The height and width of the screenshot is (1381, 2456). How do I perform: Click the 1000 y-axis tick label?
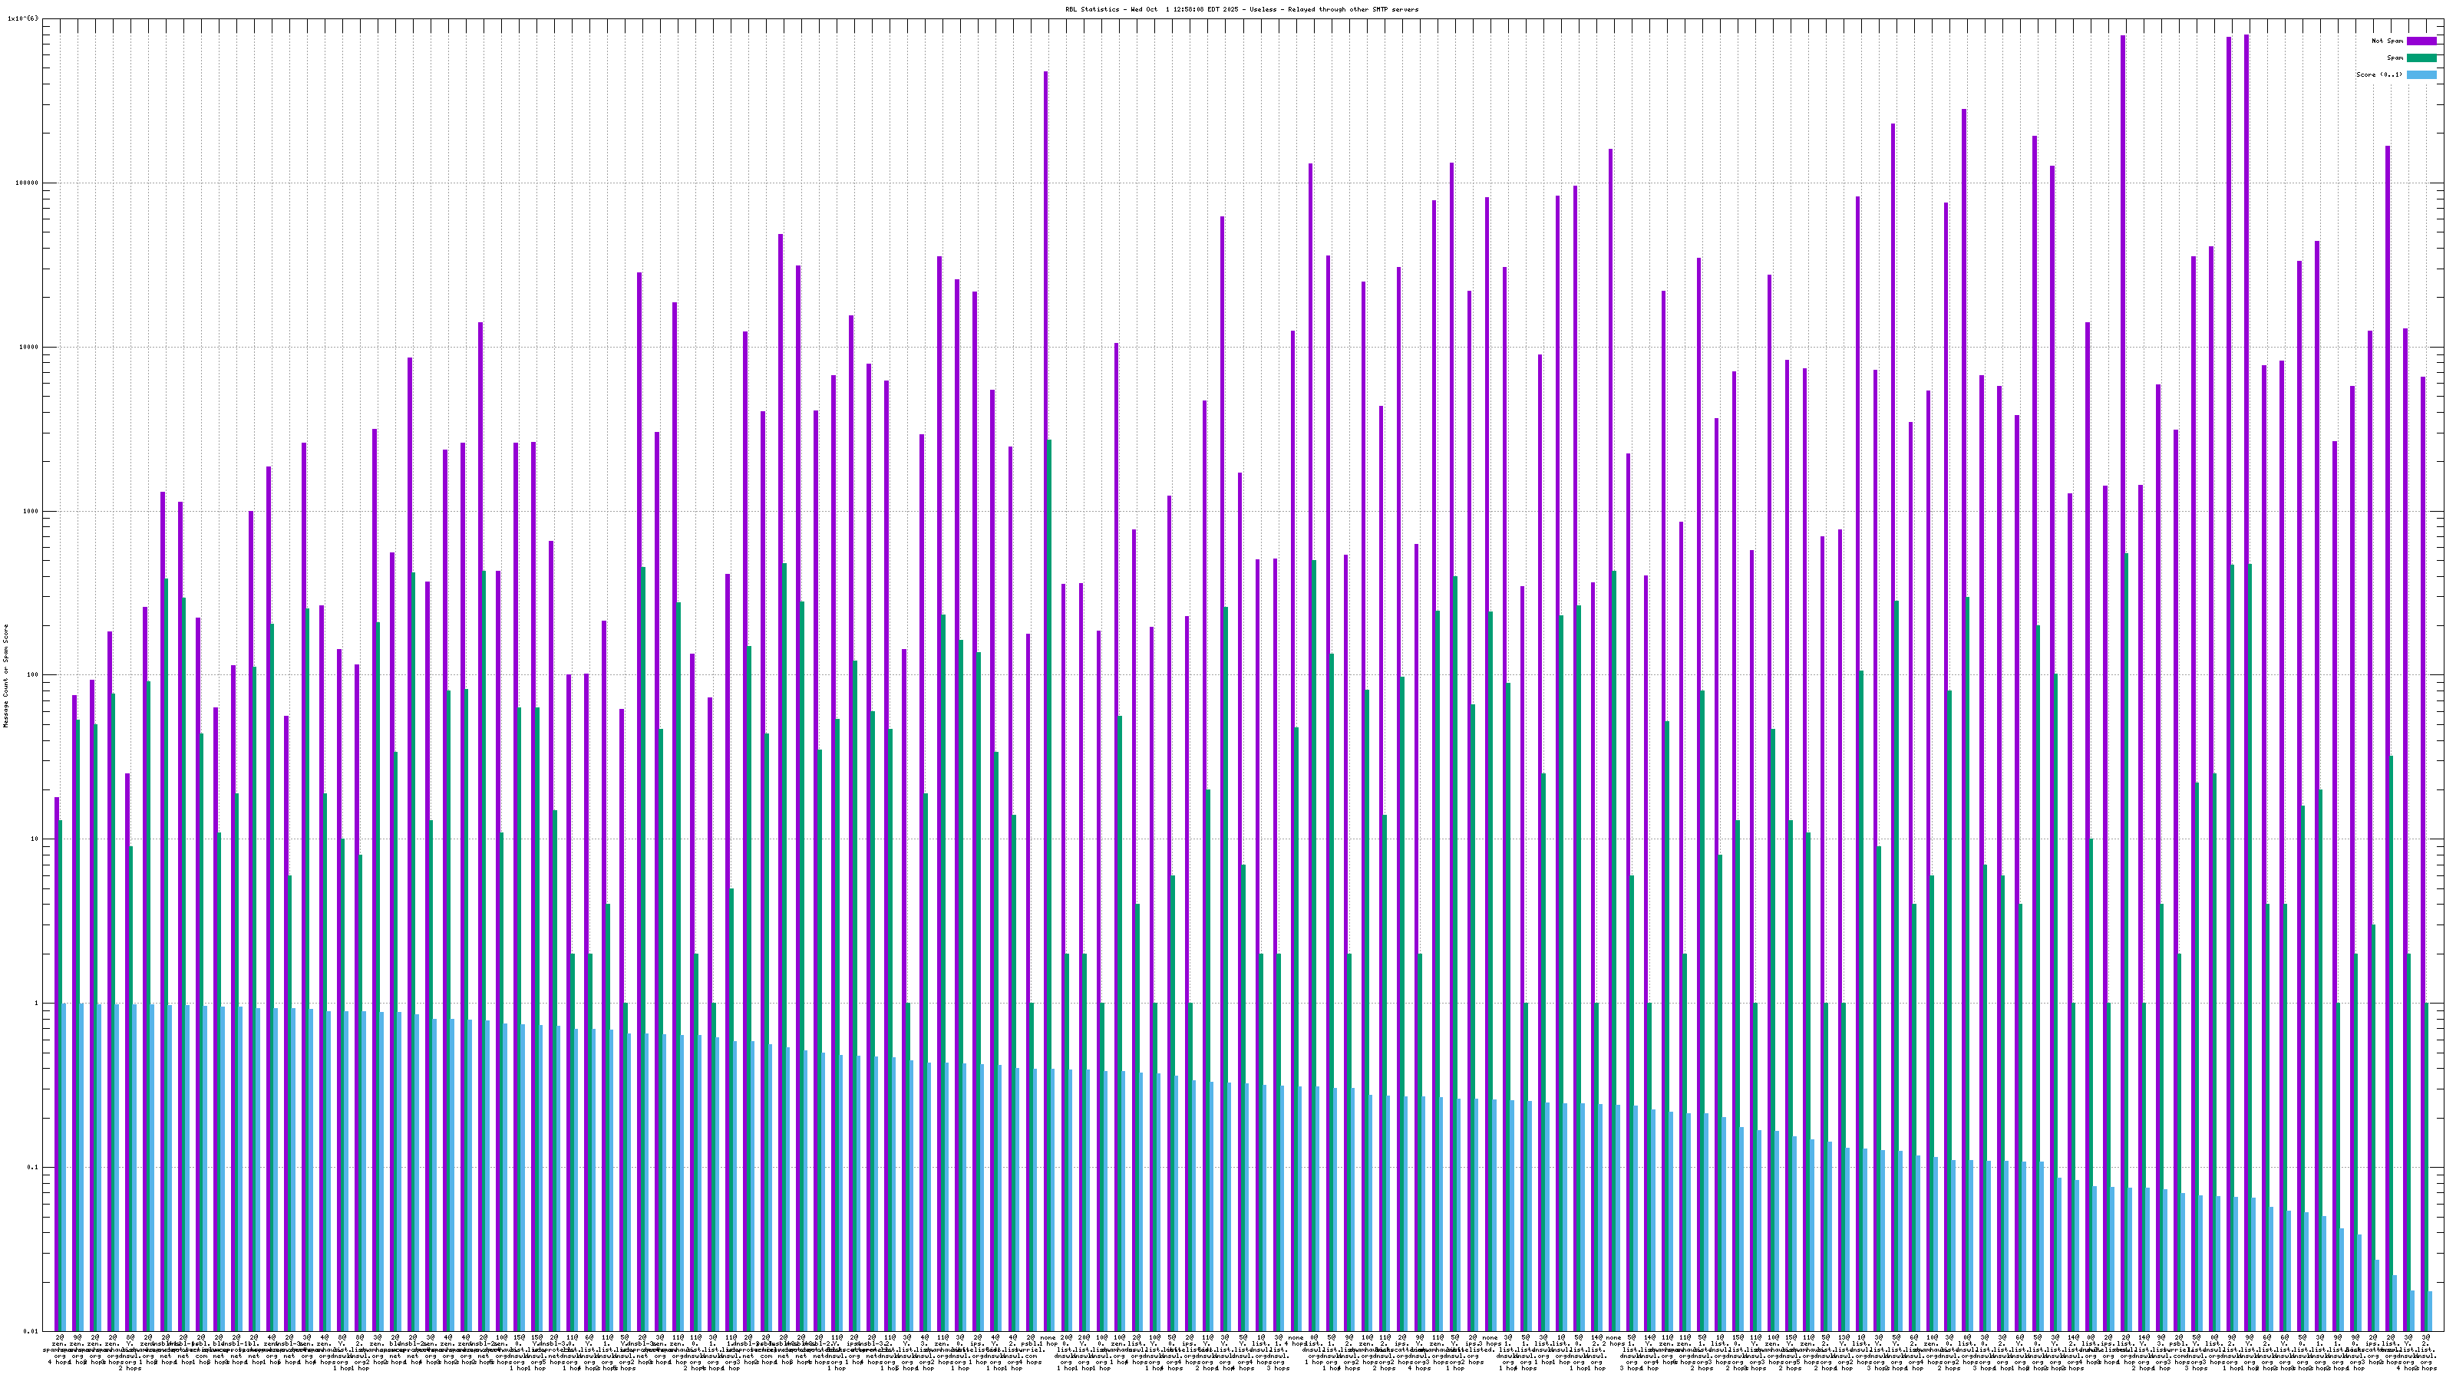[x=31, y=511]
